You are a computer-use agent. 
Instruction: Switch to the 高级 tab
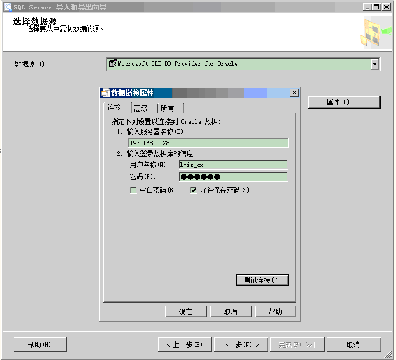pyautogui.click(x=141, y=109)
